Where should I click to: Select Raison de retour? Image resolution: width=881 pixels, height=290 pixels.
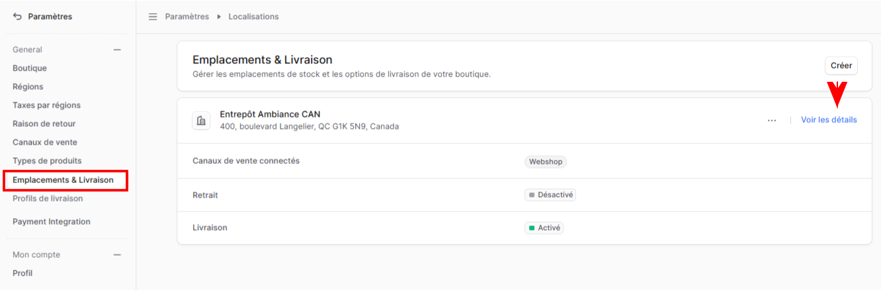(44, 124)
